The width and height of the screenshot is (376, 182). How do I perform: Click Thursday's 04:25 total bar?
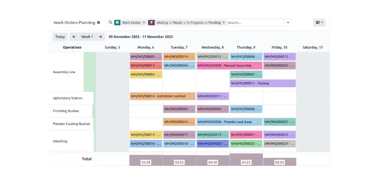pyautogui.click(x=246, y=160)
